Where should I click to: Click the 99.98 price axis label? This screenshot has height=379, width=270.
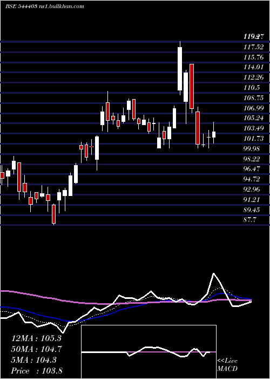click(x=252, y=149)
